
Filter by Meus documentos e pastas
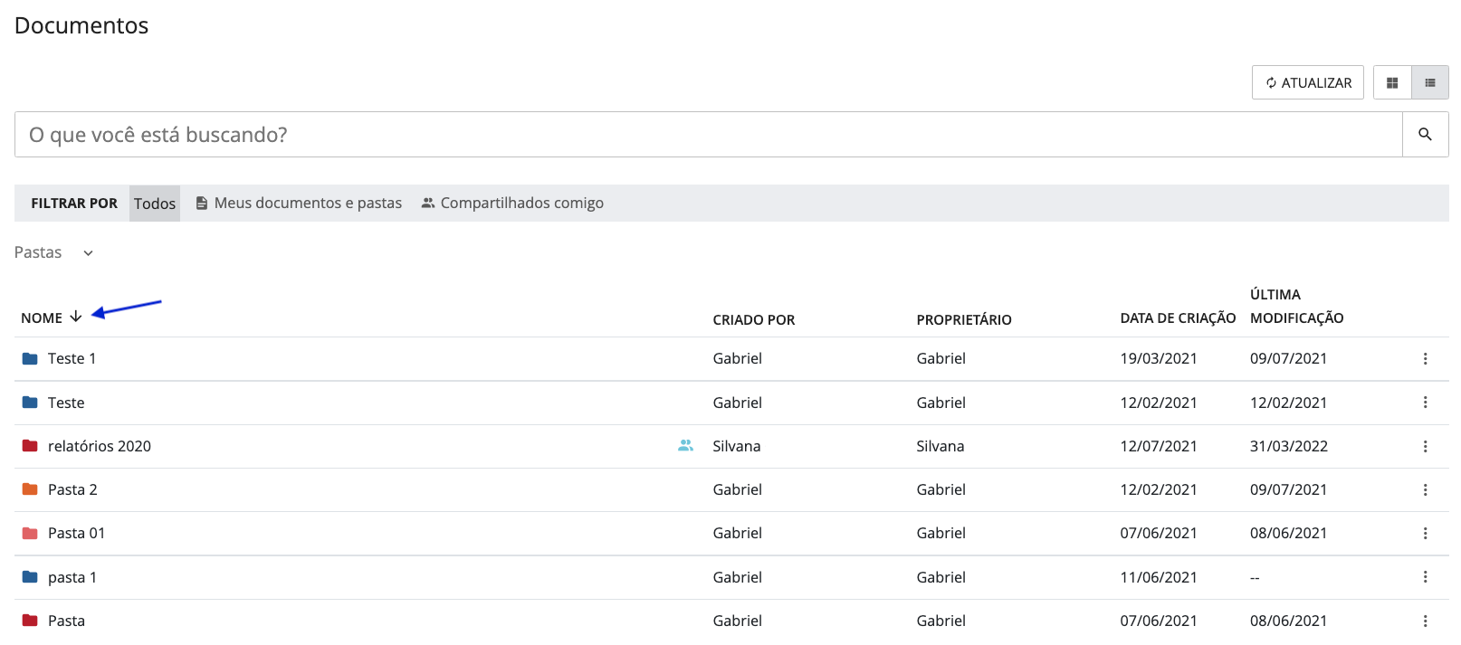click(x=299, y=204)
